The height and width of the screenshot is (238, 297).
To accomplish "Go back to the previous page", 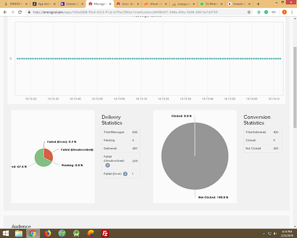I will click(x=5, y=12).
